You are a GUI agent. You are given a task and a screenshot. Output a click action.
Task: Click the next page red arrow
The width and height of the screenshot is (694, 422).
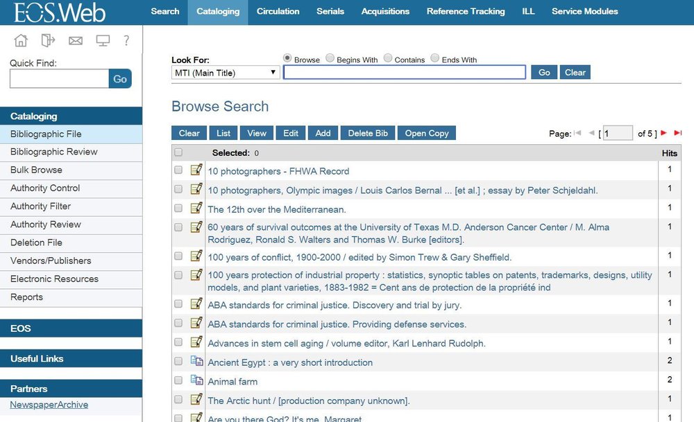click(x=661, y=132)
